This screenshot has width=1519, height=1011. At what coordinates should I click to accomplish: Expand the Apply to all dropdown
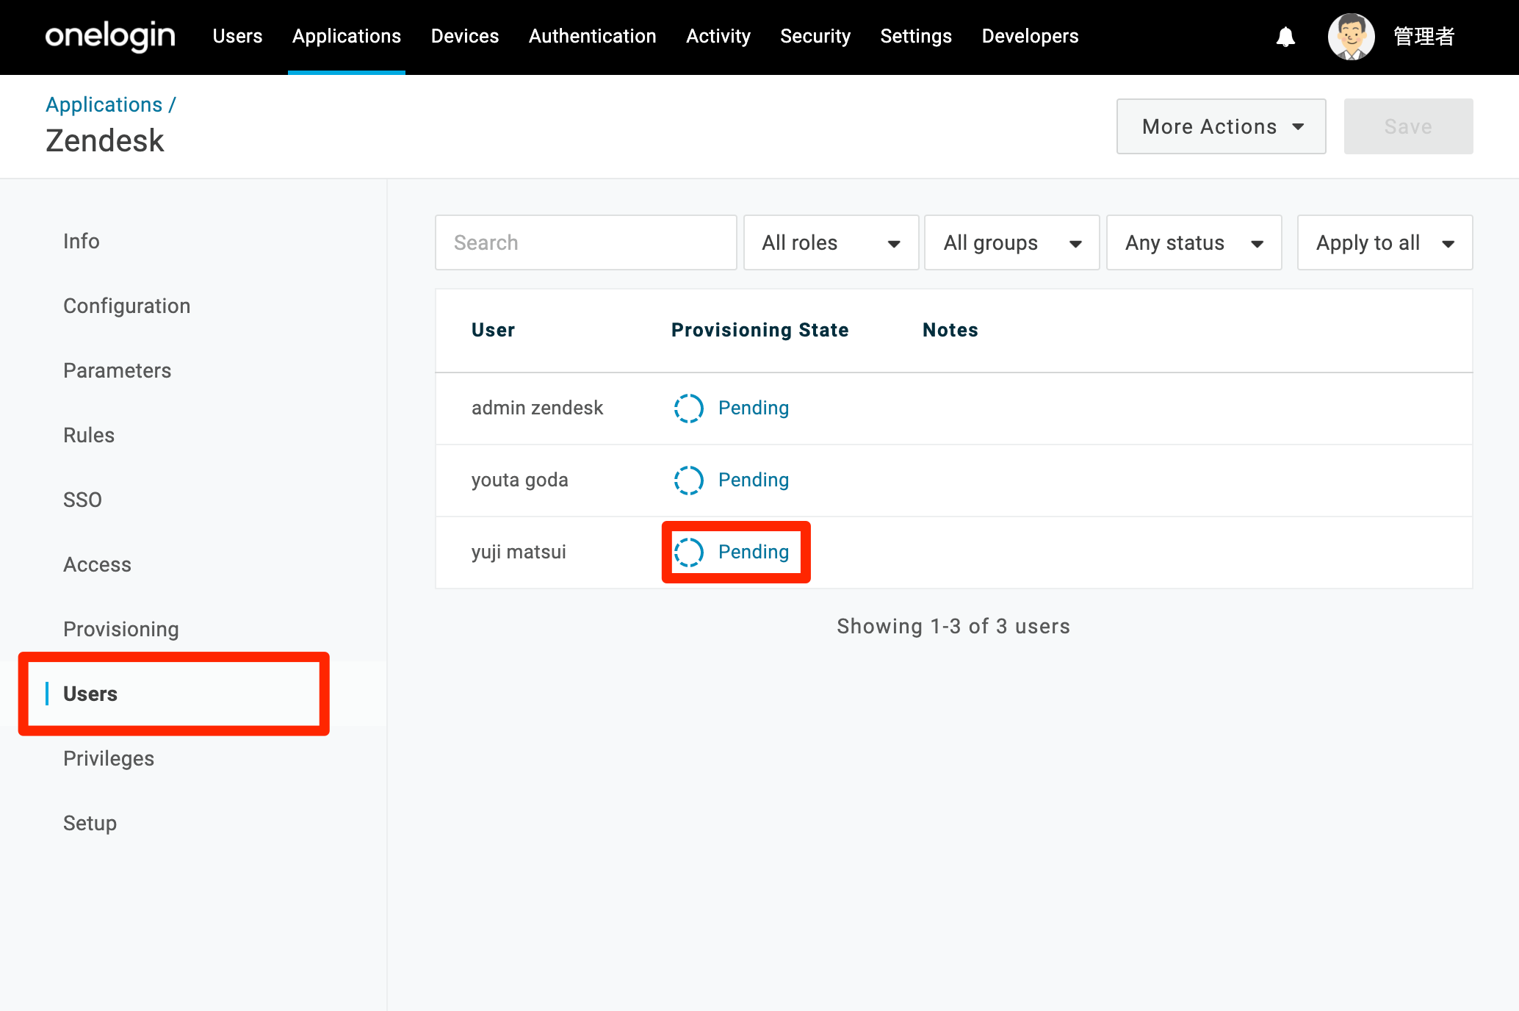[1385, 242]
